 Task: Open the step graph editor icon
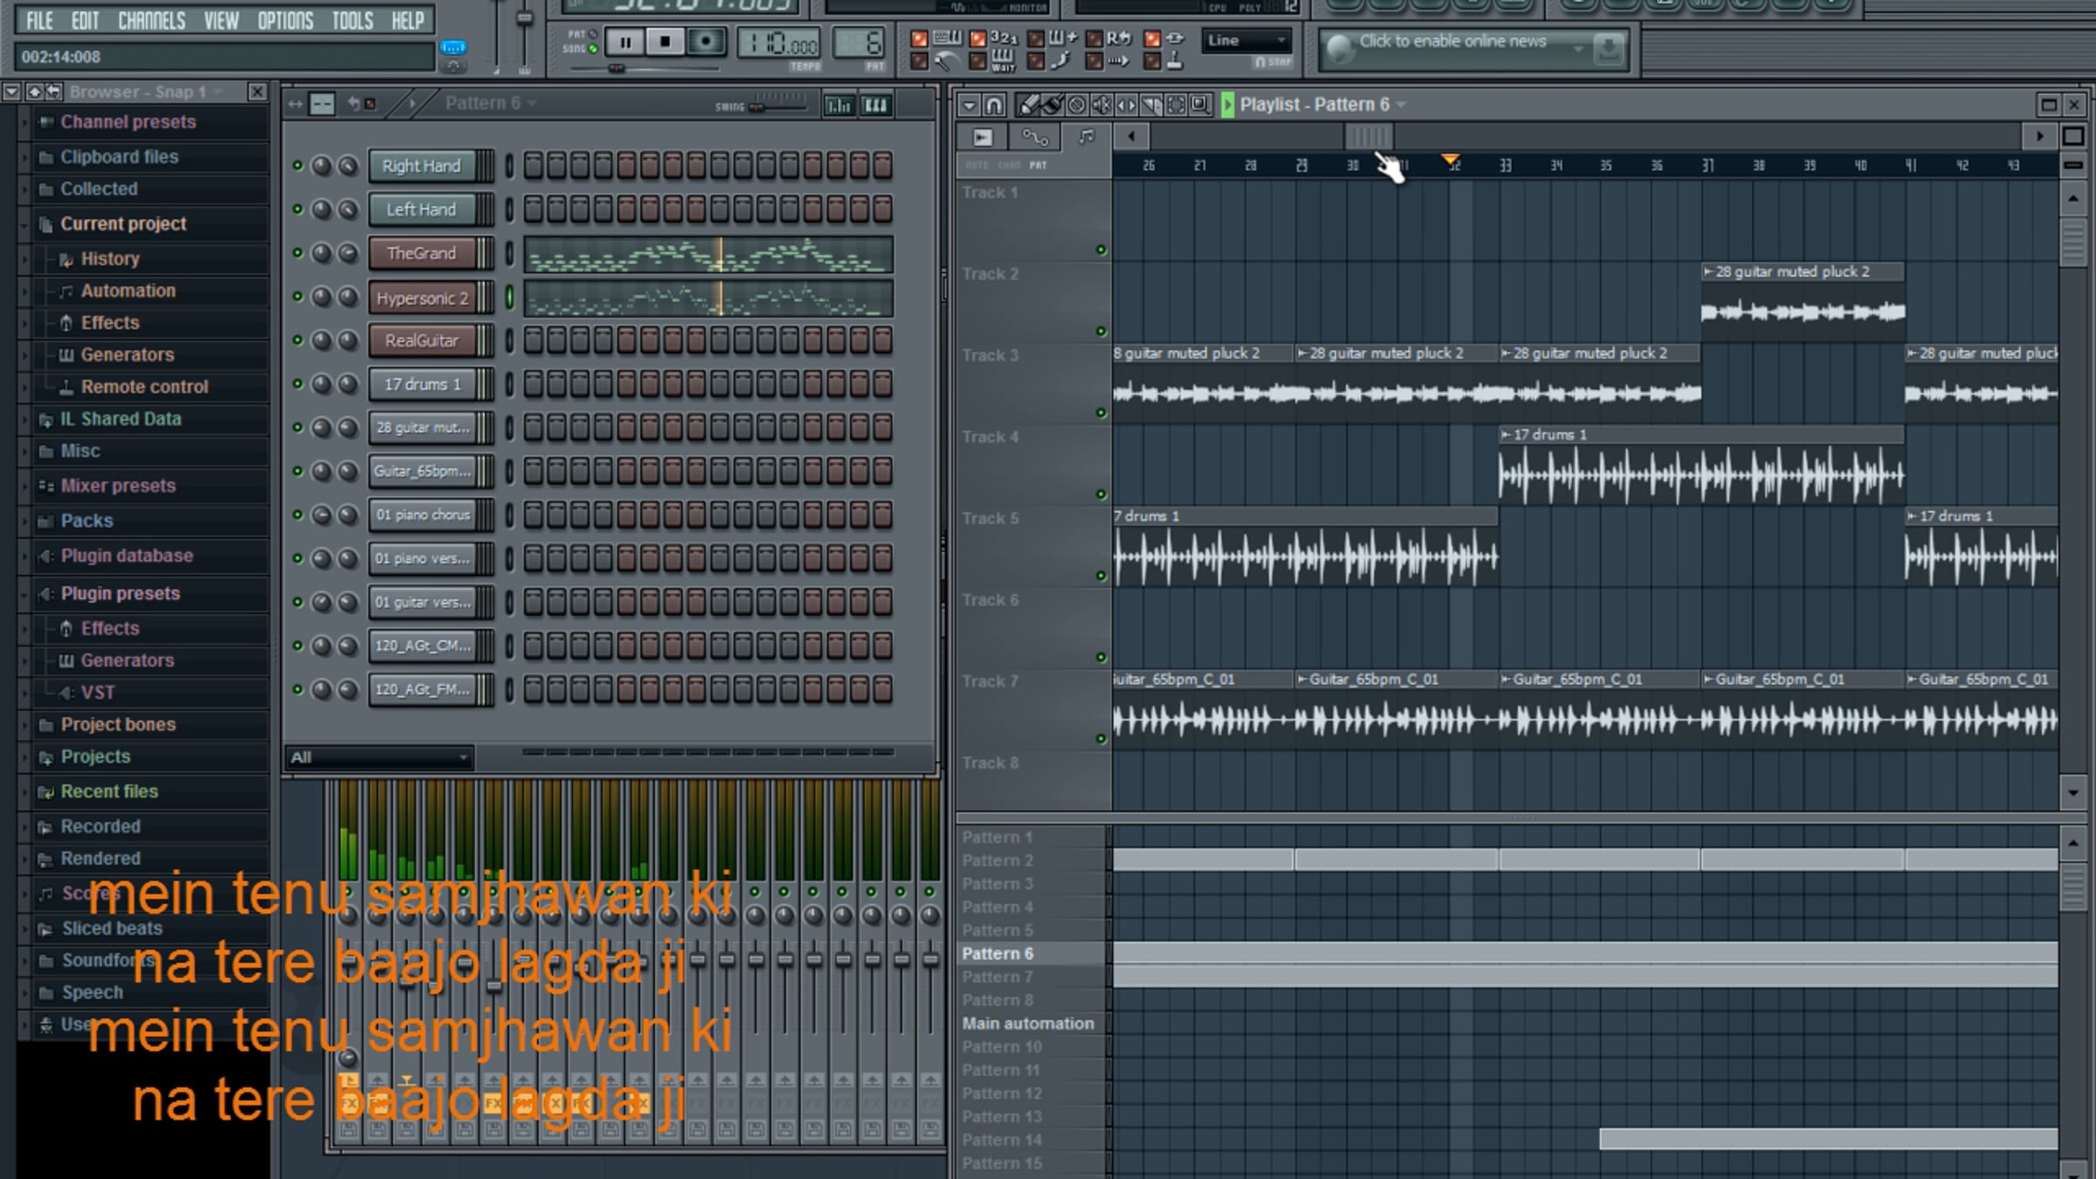(839, 105)
